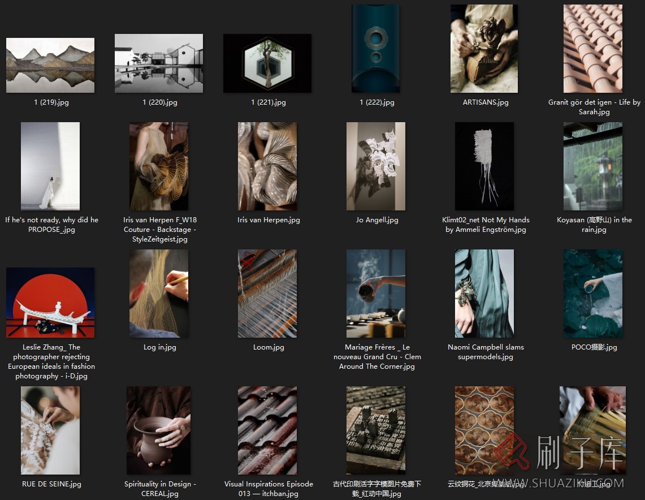Screen dimensions: 645x500
Task: Click the Log in.jpg file thumbnail
Action: click(159, 294)
